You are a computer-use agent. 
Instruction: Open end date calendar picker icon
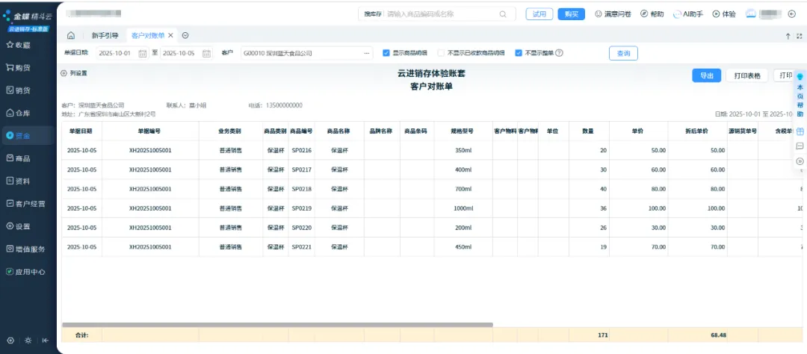206,53
